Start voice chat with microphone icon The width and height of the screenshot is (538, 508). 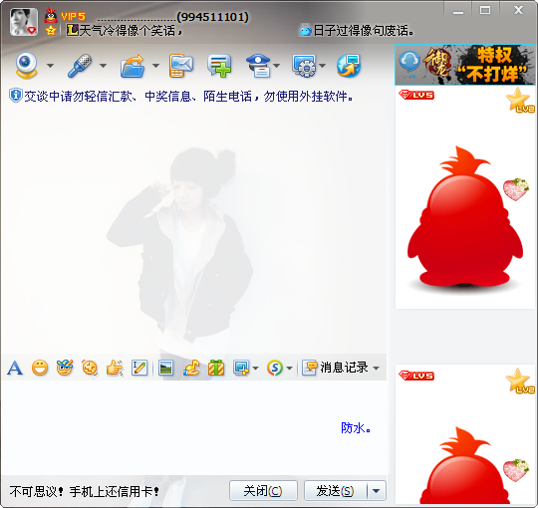pos(80,65)
